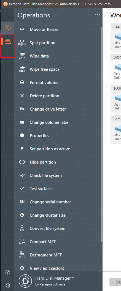
Task: Select the ST40 disk card
Action: point(116,38)
